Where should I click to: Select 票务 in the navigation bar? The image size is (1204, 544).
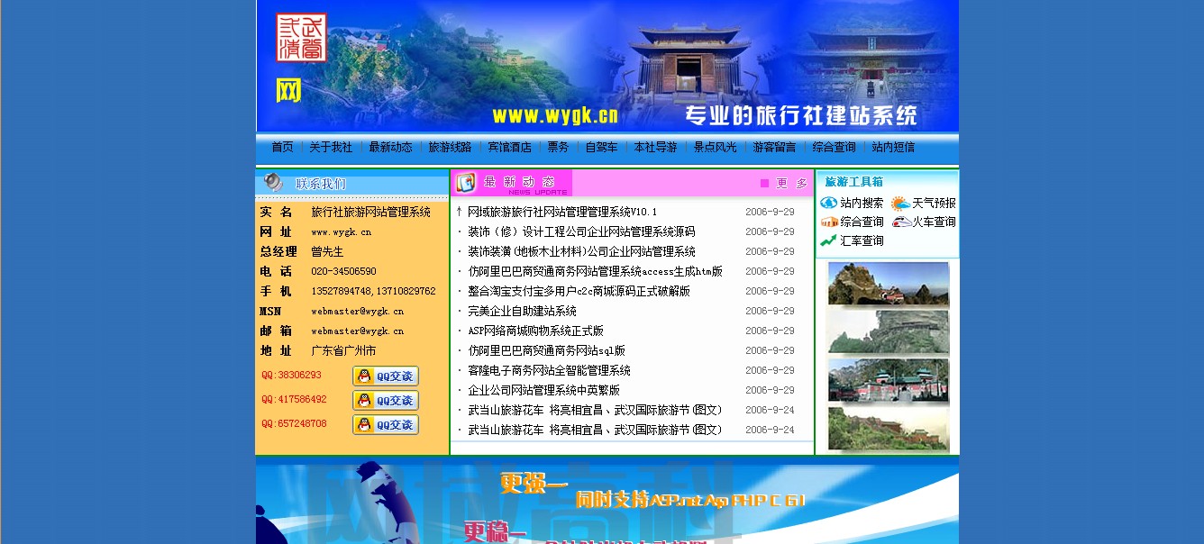[558, 147]
